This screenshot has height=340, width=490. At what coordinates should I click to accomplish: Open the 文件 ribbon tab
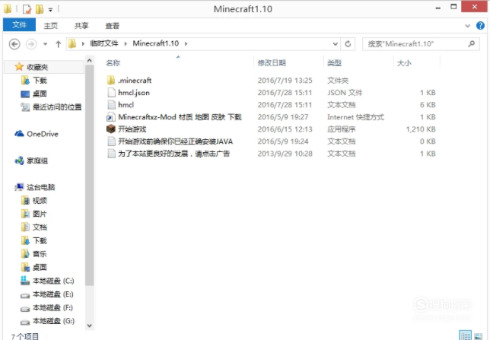[19, 25]
